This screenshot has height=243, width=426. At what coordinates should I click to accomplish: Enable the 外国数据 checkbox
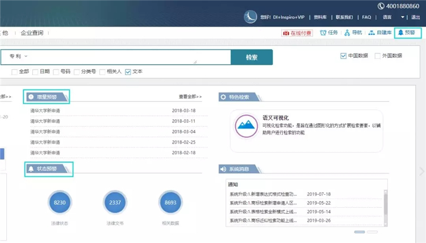377,56
